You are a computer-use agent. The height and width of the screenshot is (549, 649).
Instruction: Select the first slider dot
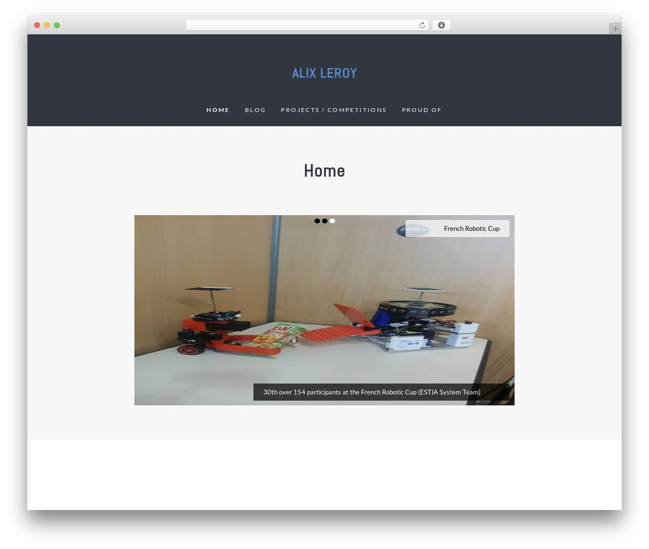pos(317,221)
